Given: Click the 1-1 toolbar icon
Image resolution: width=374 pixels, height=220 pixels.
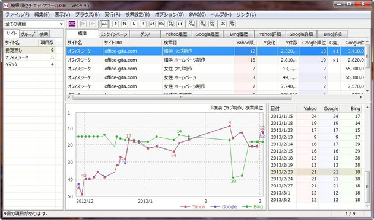Looking at the screenshot, I should (x=180, y=24).
